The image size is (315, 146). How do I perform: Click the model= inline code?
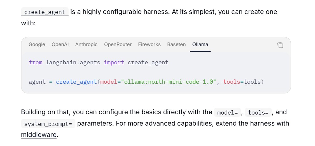tap(228, 112)
